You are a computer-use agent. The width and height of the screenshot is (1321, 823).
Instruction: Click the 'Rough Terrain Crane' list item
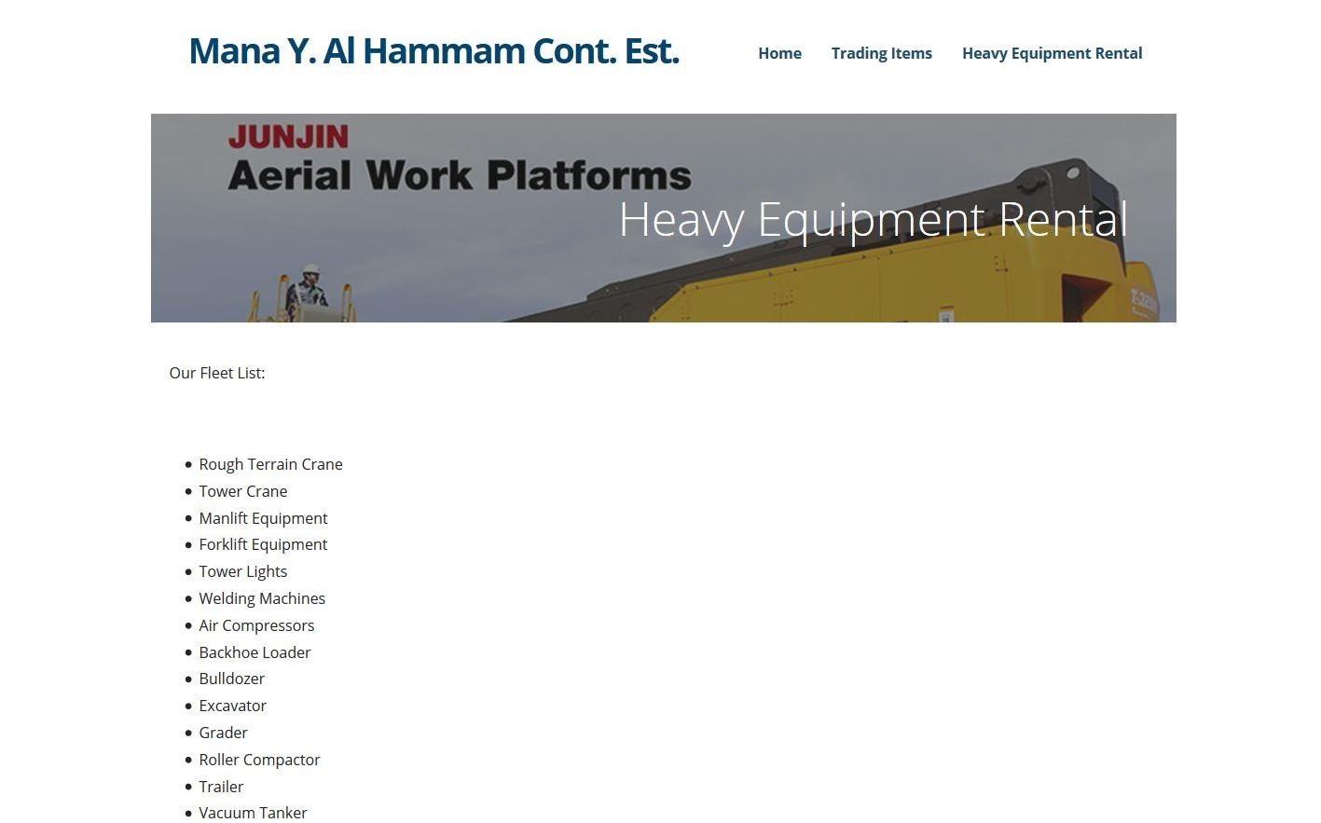tap(270, 464)
